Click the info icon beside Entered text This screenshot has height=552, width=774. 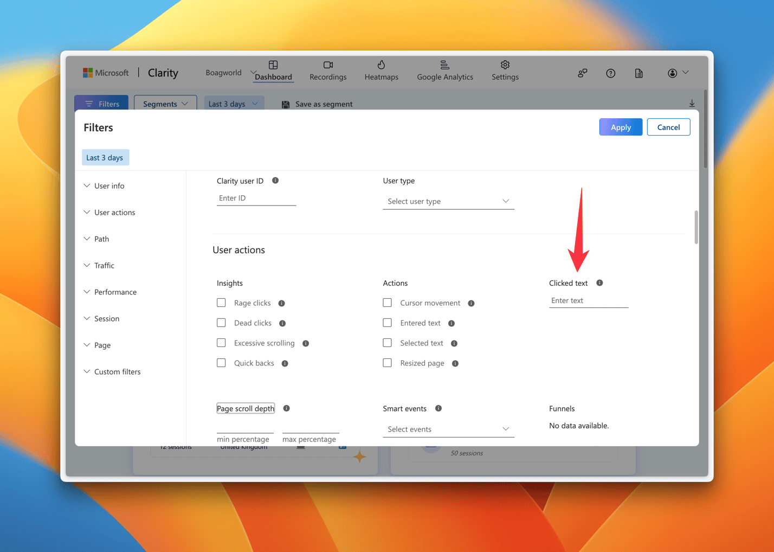pos(451,323)
